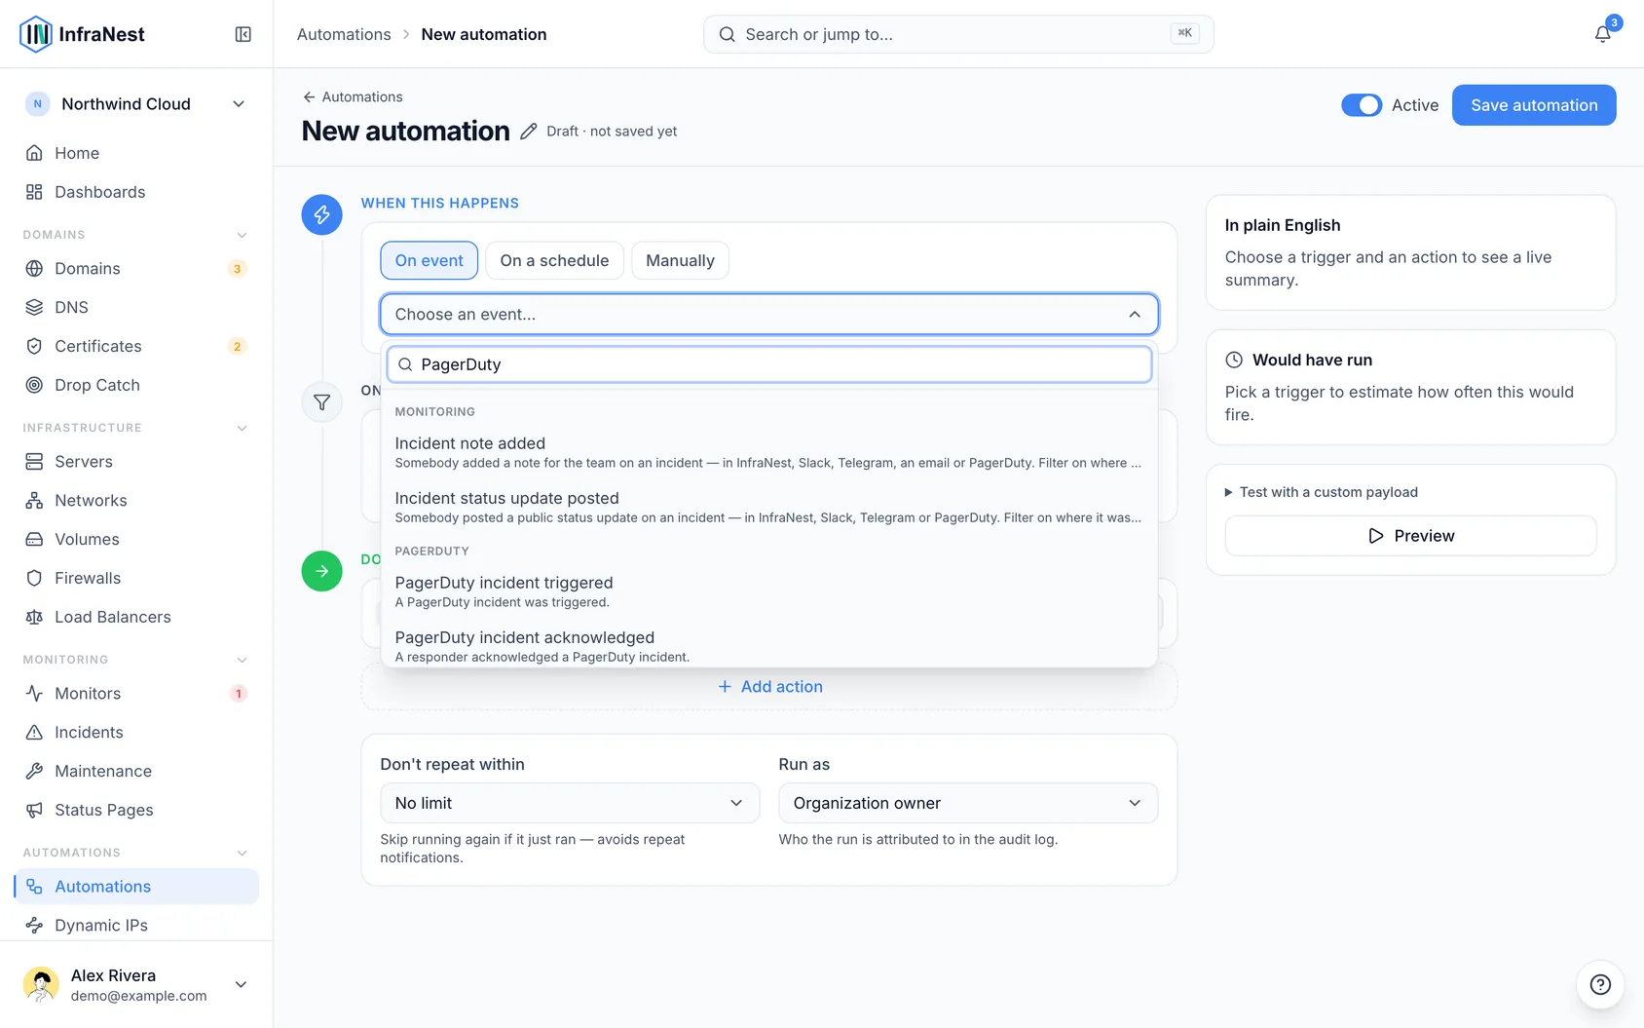Image resolution: width=1644 pixels, height=1028 pixels.
Task: Expand the Northwind Cloud organization switcher
Action: pyautogui.click(x=136, y=104)
